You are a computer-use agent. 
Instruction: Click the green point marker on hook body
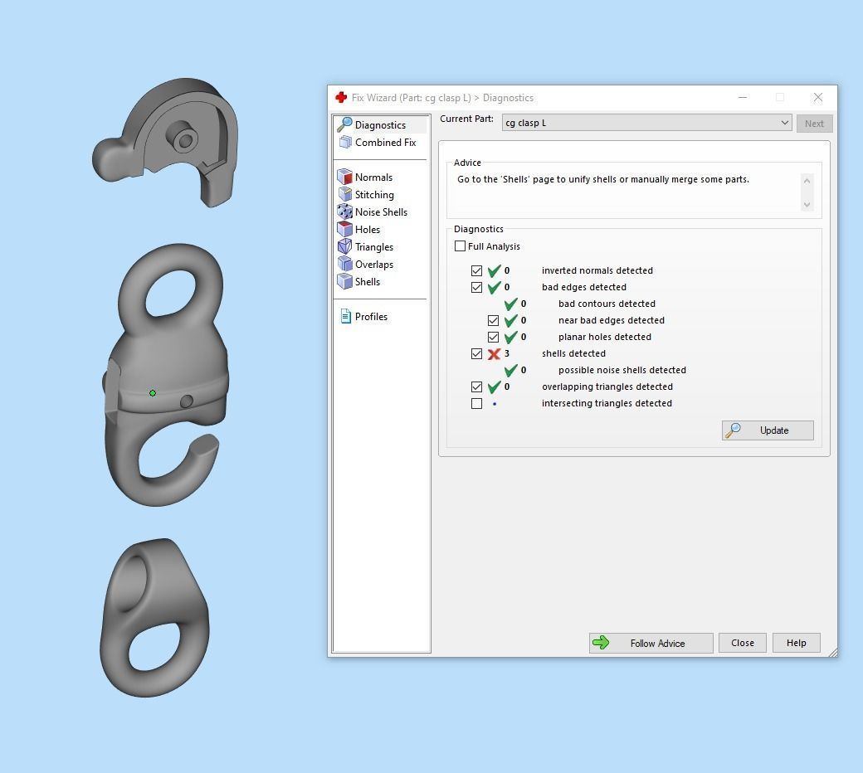[153, 393]
